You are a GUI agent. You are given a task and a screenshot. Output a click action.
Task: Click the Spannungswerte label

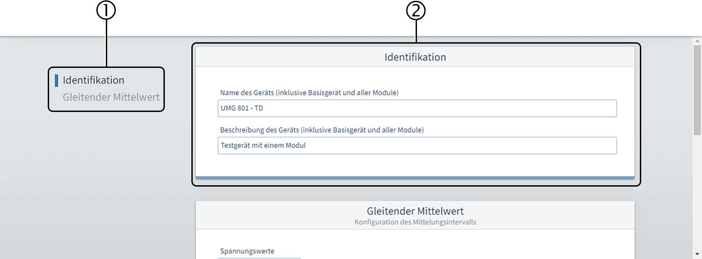point(247,250)
